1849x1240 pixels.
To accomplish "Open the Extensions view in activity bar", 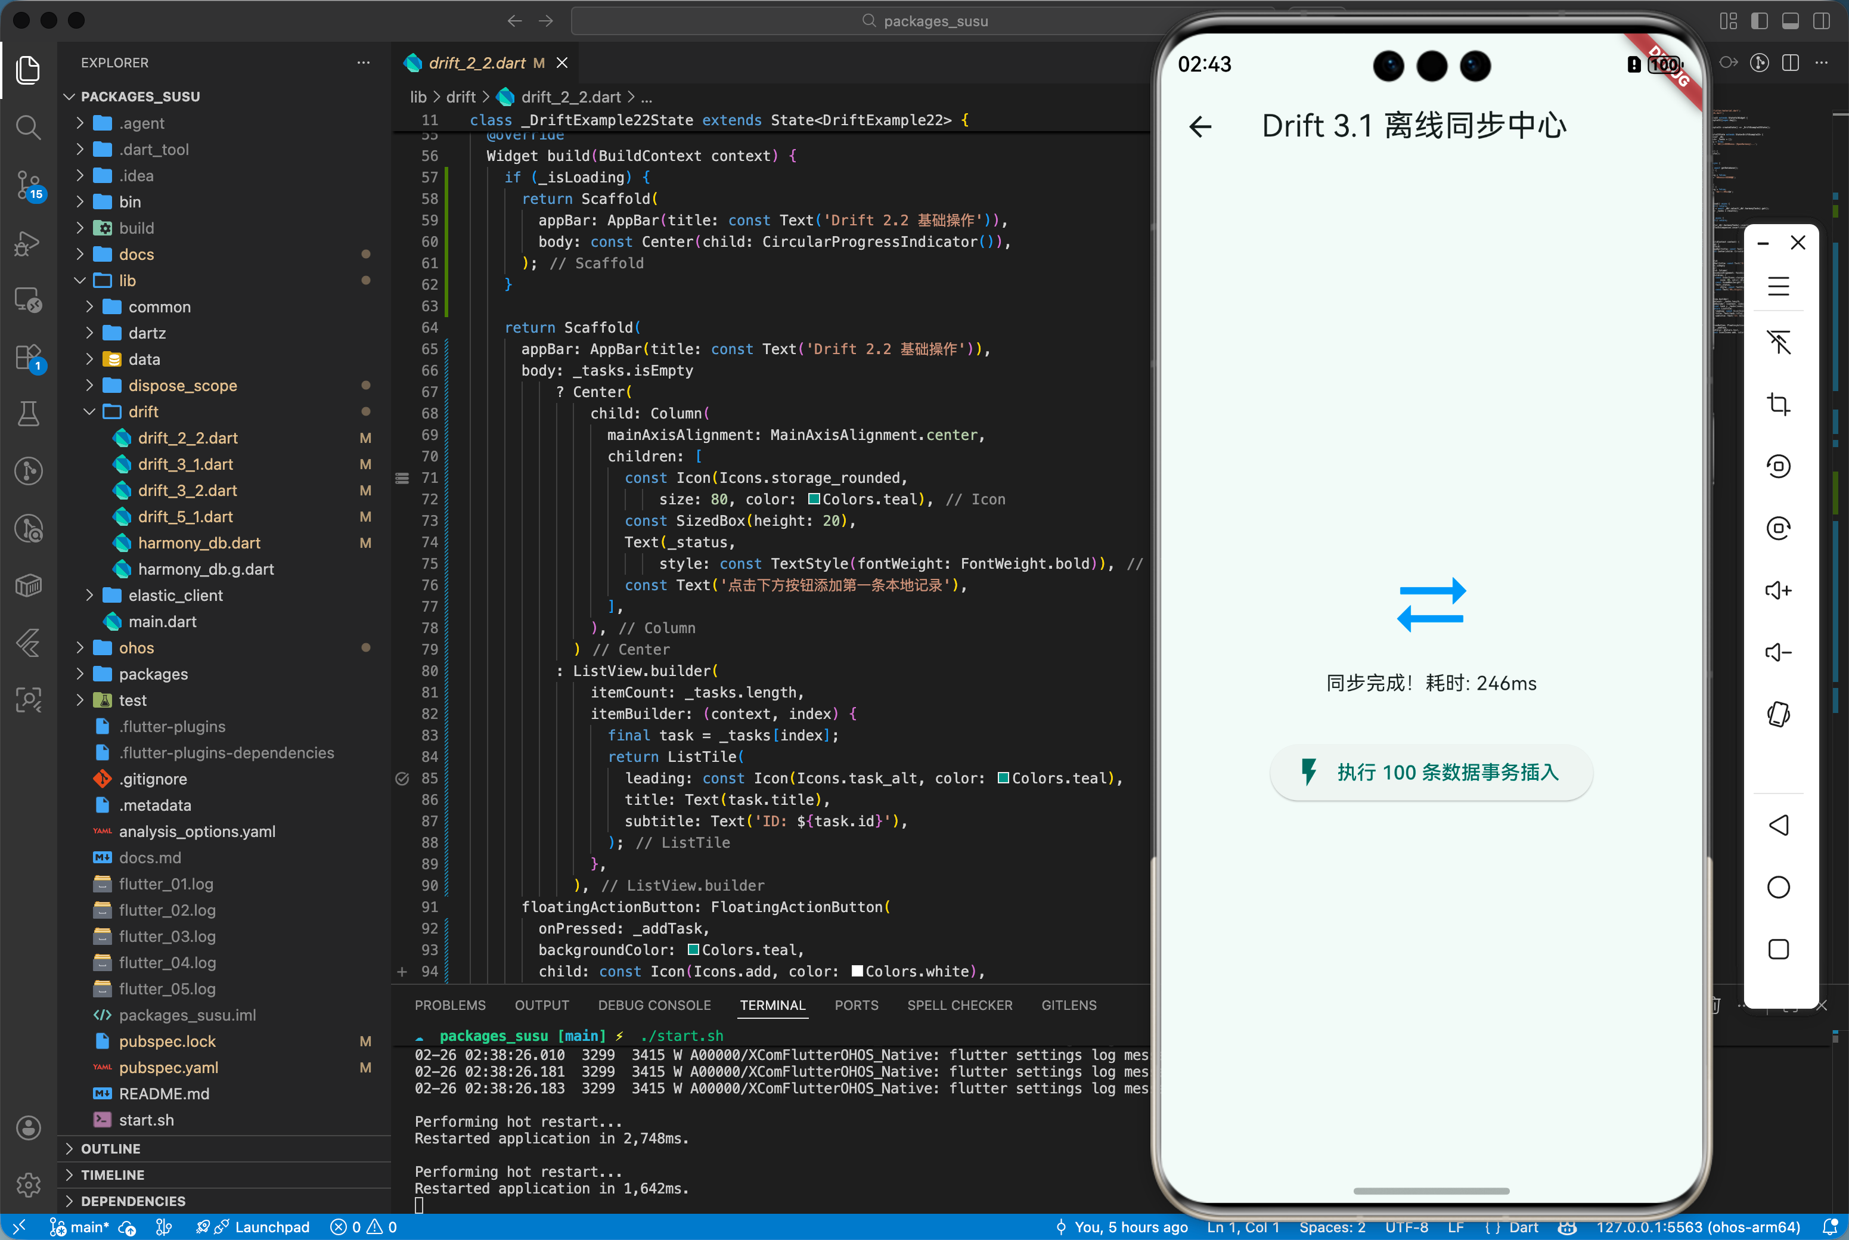I will click(29, 358).
